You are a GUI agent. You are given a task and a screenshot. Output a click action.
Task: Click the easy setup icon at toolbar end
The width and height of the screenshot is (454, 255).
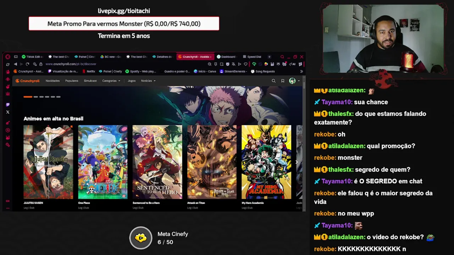[300, 64]
